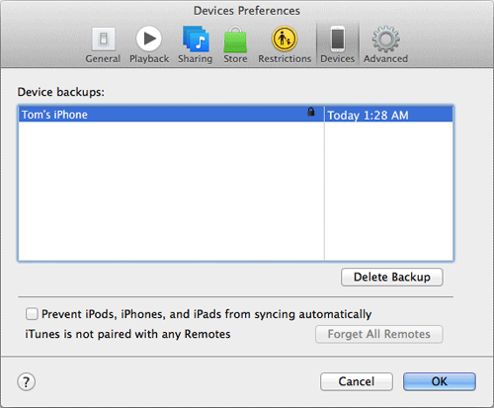The image size is (494, 408).
Task: Click the Delete Backup button
Action: 392,277
